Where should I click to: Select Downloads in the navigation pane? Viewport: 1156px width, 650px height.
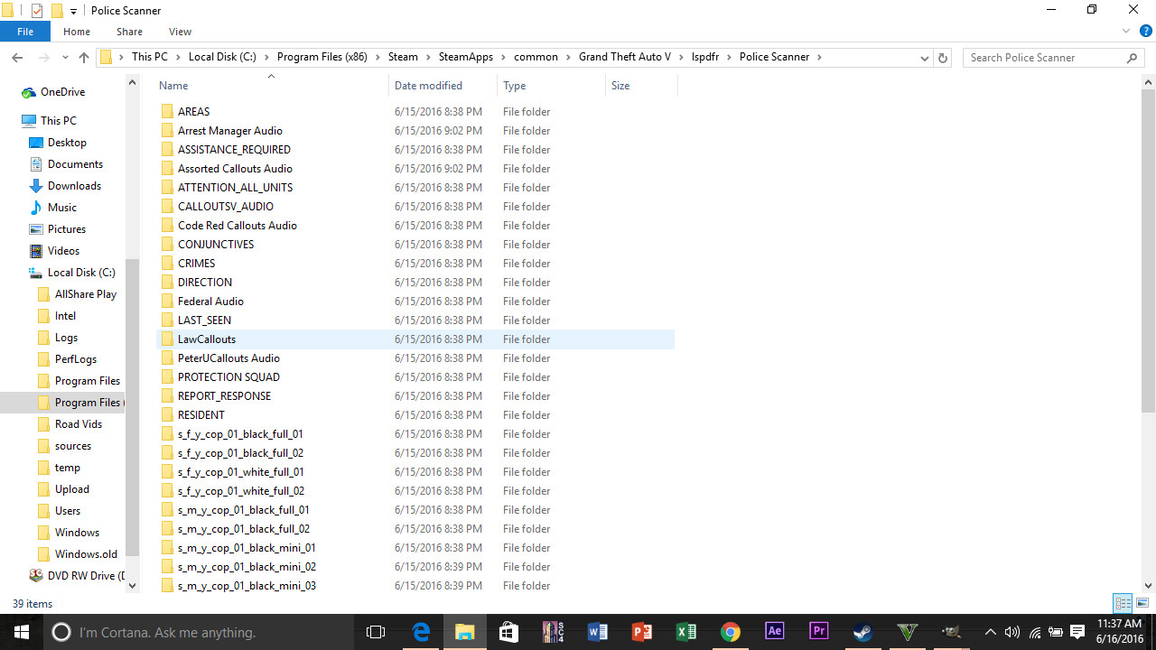[74, 186]
